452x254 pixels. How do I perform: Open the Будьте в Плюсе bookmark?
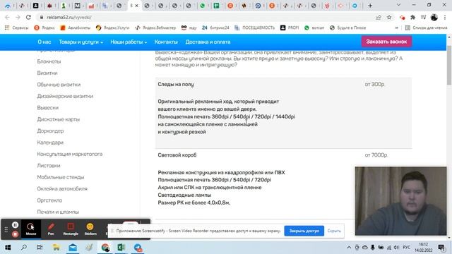347,28
